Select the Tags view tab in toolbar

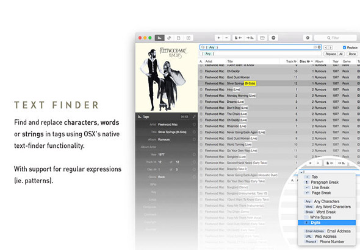click(x=160, y=38)
